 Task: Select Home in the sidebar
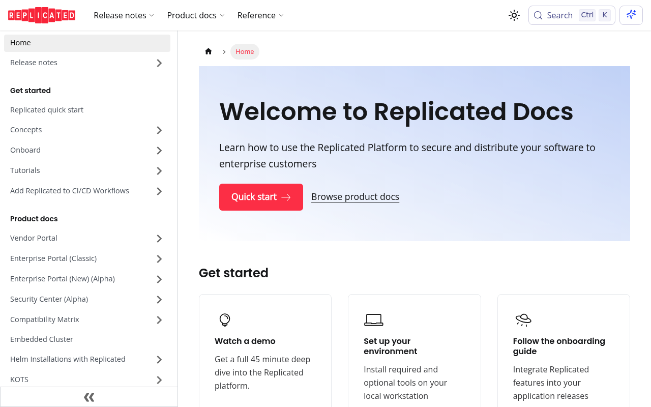[x=87, y=43]
